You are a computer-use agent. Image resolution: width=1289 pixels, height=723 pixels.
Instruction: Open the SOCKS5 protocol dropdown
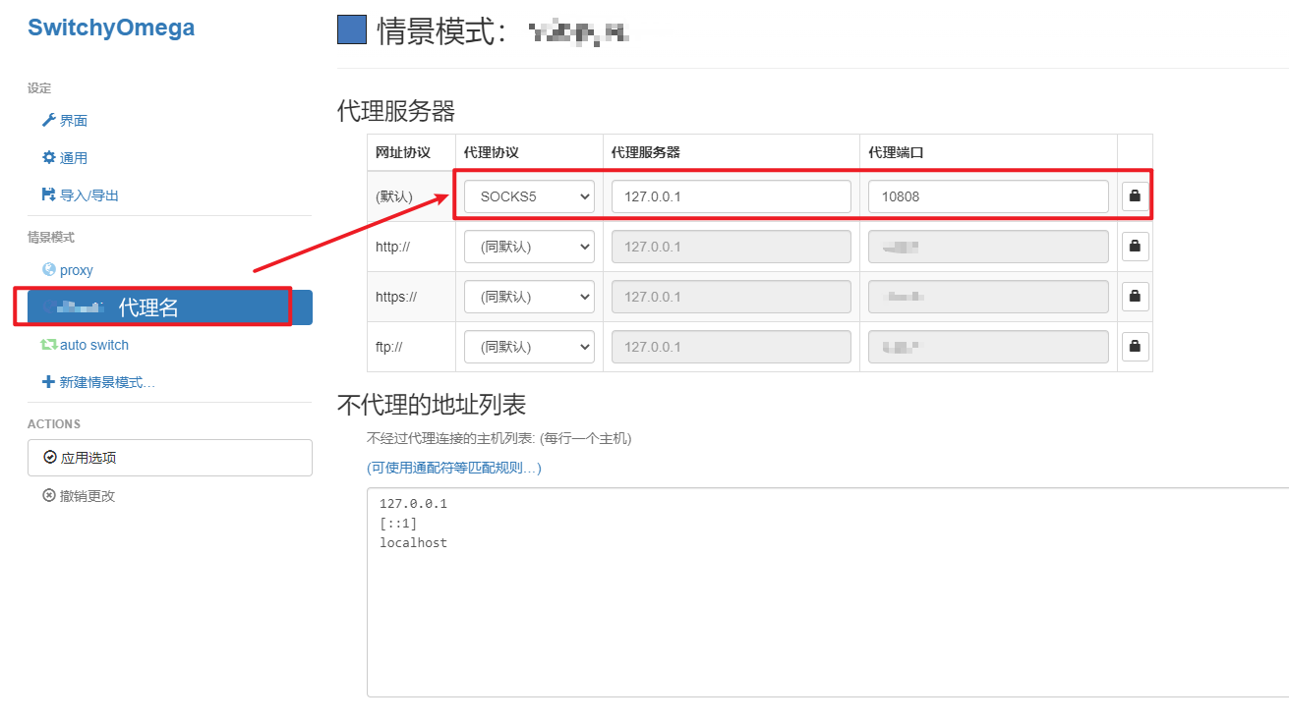tap(529, 196)
